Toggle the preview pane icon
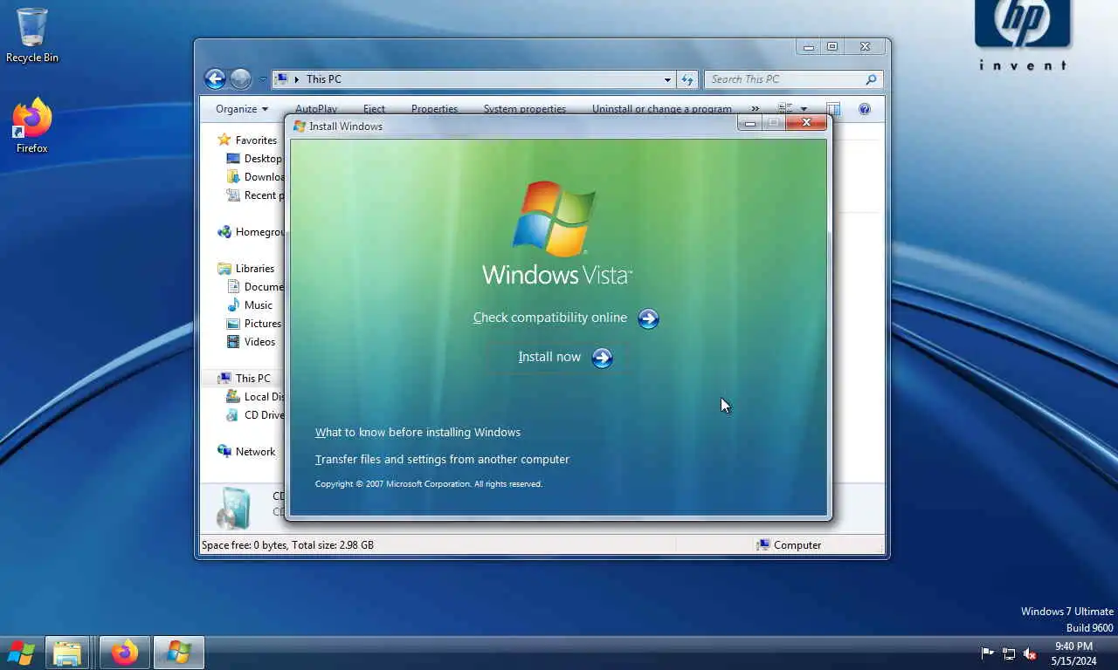 coord(833,109)
